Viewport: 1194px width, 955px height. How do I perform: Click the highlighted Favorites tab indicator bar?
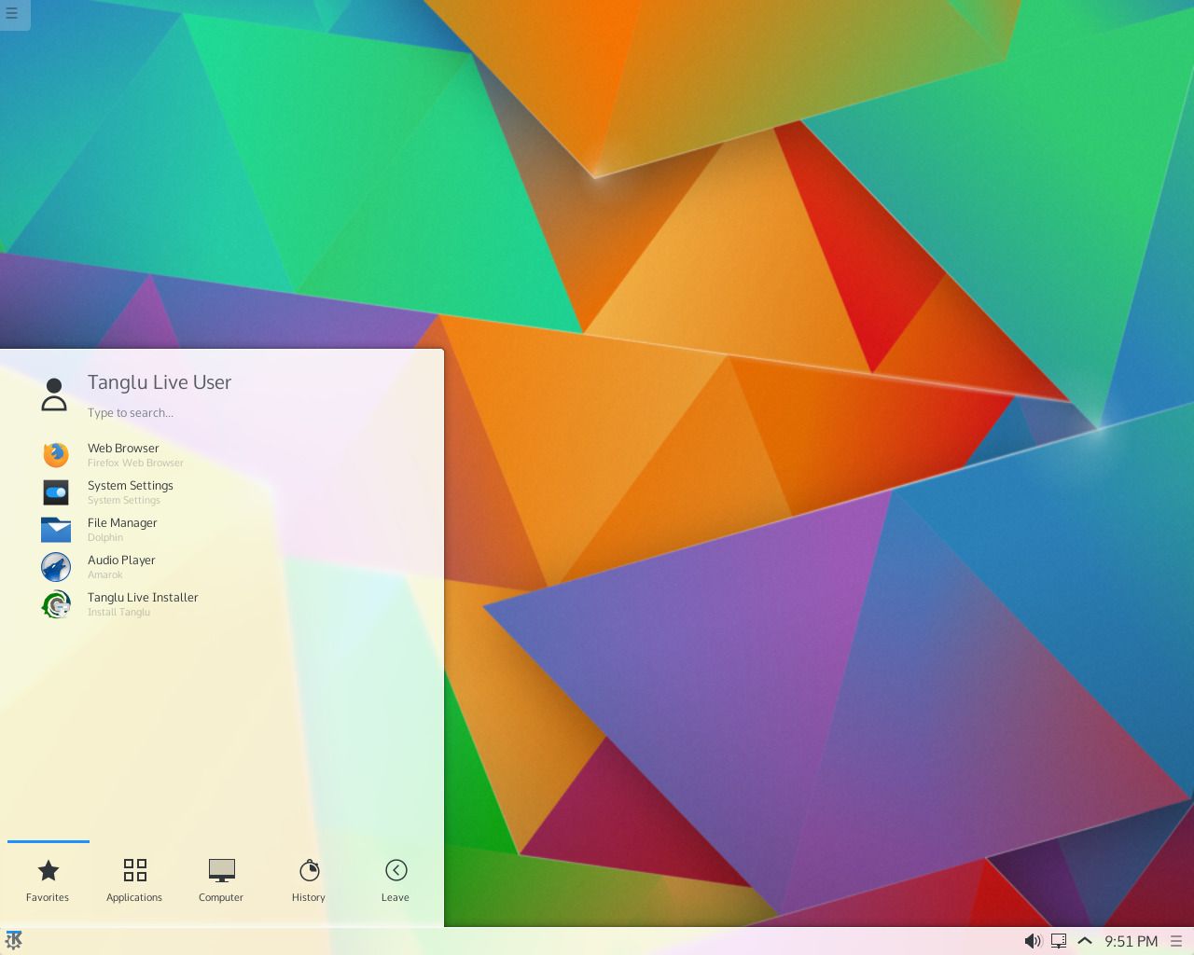48,842
